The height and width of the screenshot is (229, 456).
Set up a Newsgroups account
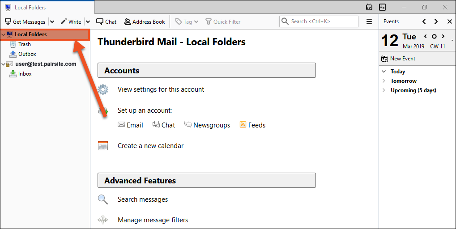click(207, 125)
